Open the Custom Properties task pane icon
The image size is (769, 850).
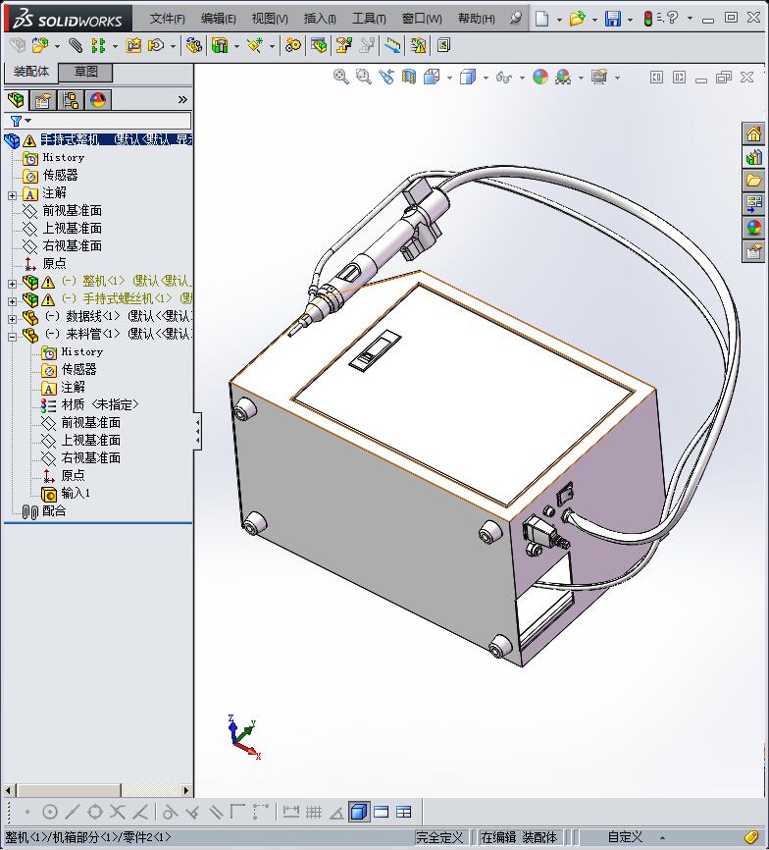(754, 251)
